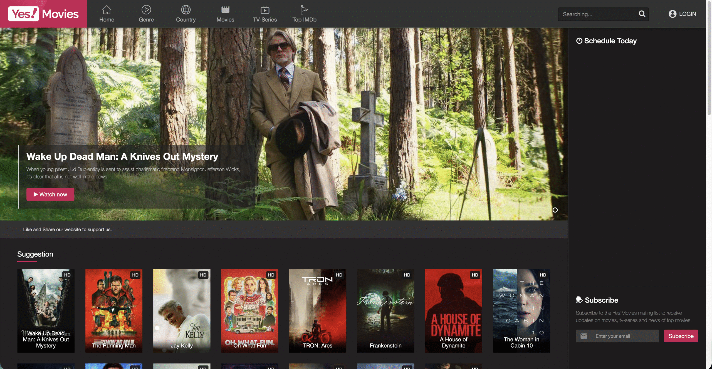The image size is (712, 369).
Task: Go to the Movies section
Action: point(225,14)
